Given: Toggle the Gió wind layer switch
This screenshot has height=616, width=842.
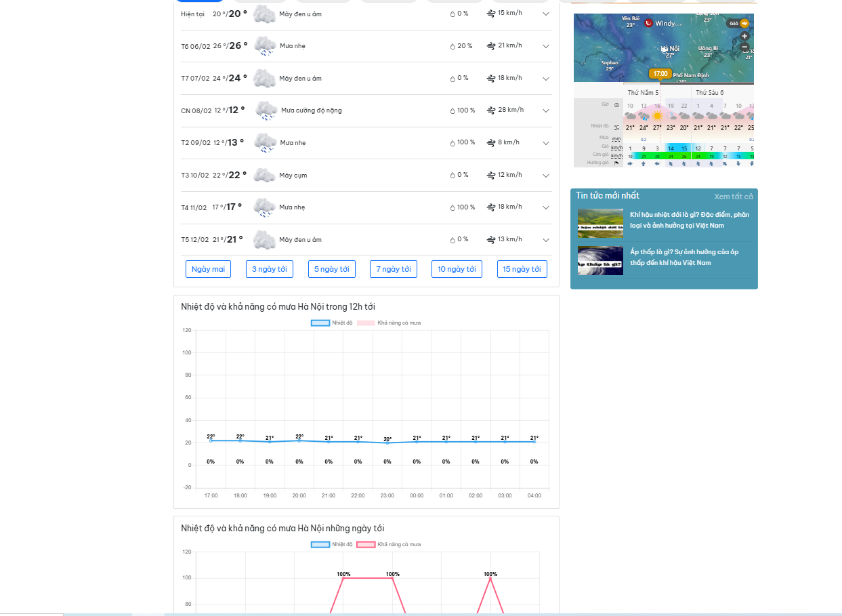Looking at the screenshot, I should click(x=744, y=23).
